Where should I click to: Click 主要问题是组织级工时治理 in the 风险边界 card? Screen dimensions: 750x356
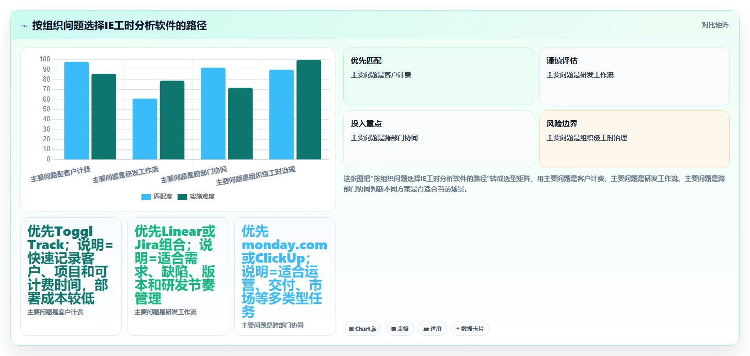[587, 138]
